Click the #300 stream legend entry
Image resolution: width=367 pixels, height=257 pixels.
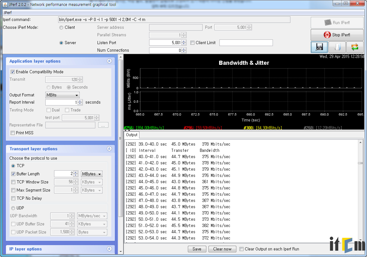263,128
